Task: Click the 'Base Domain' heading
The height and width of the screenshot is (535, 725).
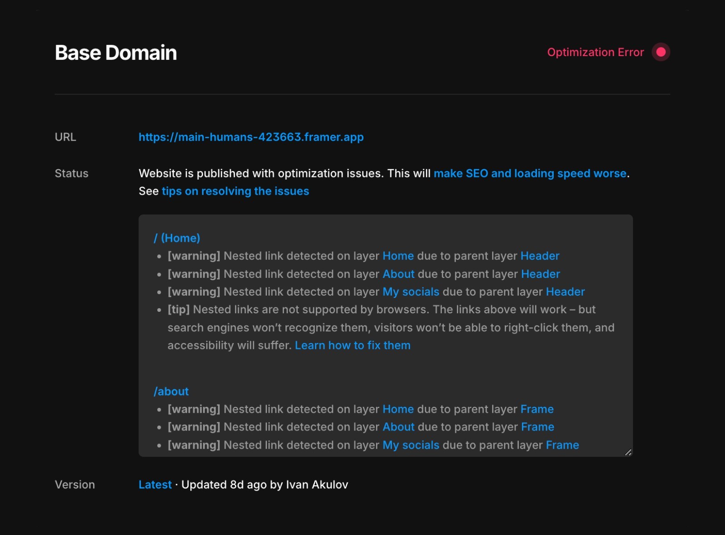Action: pos(116,53)
